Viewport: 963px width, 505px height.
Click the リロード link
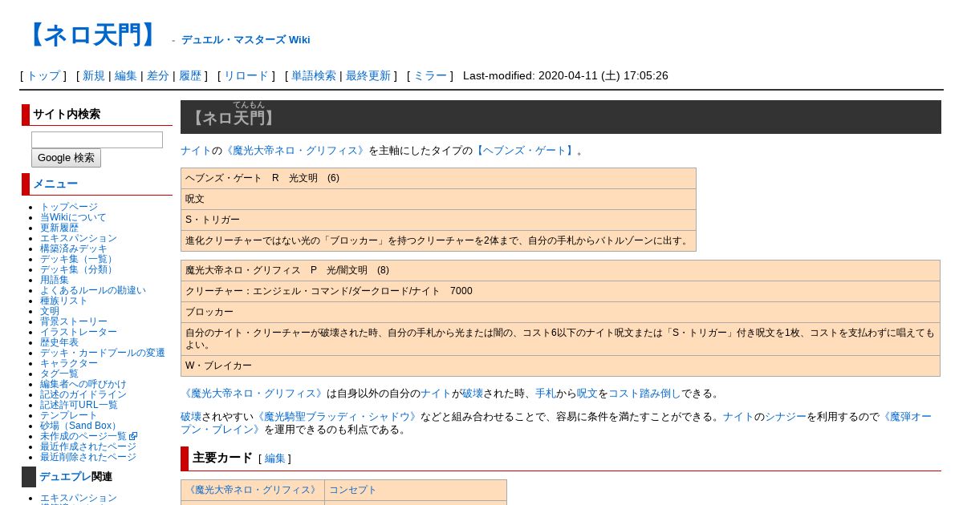click(246, 75)
